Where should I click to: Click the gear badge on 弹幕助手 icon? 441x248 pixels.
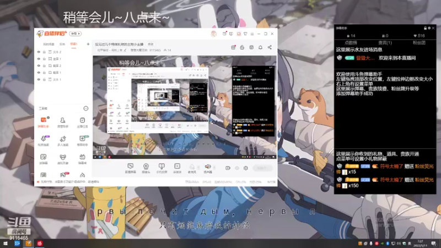48,117
